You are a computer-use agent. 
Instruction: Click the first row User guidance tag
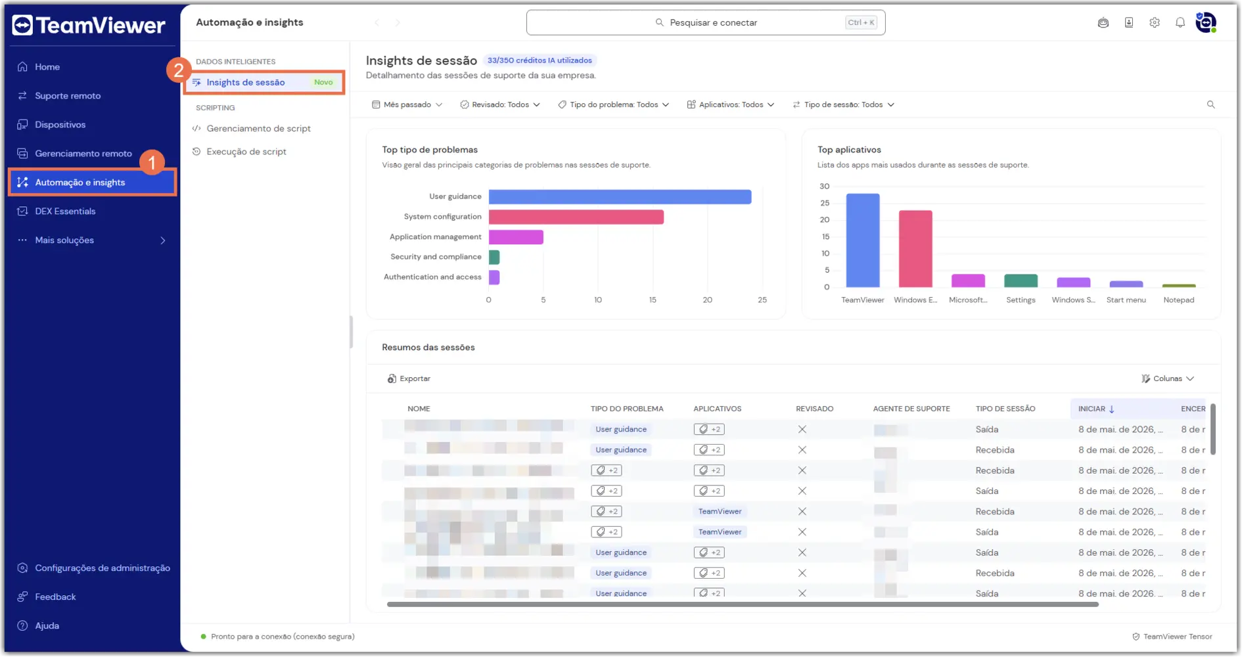[x=621, y=430]
